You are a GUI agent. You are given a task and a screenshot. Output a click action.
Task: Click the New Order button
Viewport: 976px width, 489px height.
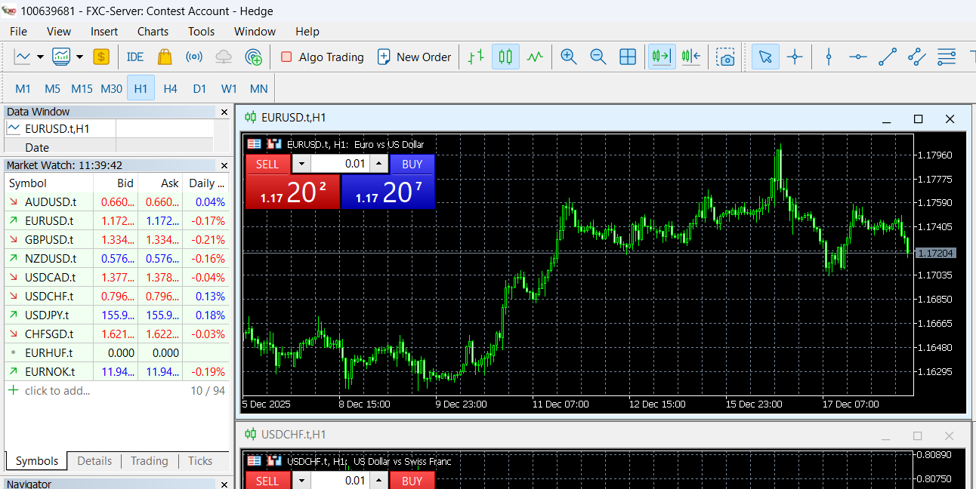pyautogui.click(x=414, y=57)
